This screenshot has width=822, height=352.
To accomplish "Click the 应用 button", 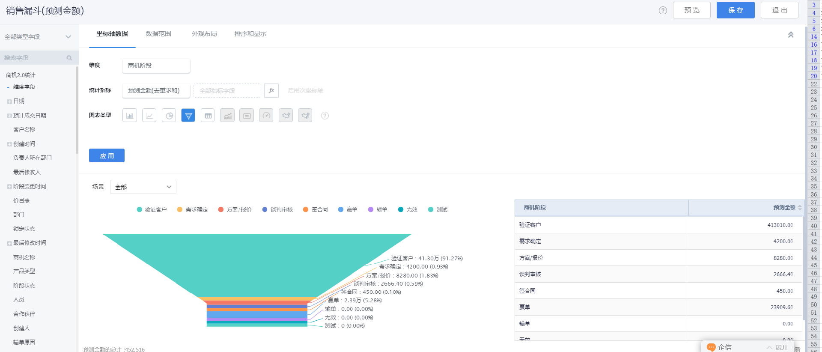I will point(107,155).
